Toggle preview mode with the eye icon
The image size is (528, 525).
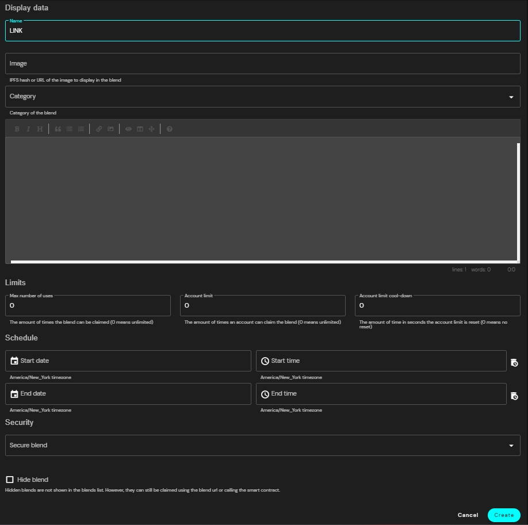129,129
